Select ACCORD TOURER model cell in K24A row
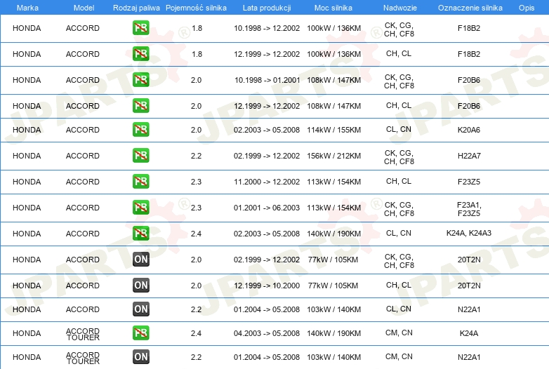The height and width of the screenshot is (369, 549). tap(83, 334)
